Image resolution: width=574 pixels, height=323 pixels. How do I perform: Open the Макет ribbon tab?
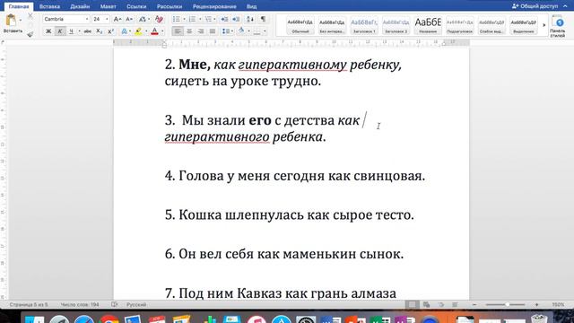pyautogui.click(x=108, y=6)
